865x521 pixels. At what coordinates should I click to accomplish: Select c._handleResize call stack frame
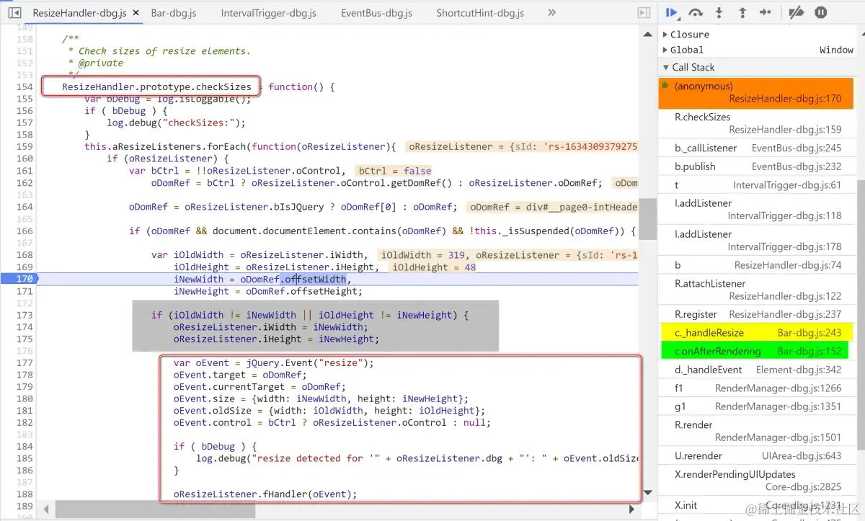click(x=753, y=333)
